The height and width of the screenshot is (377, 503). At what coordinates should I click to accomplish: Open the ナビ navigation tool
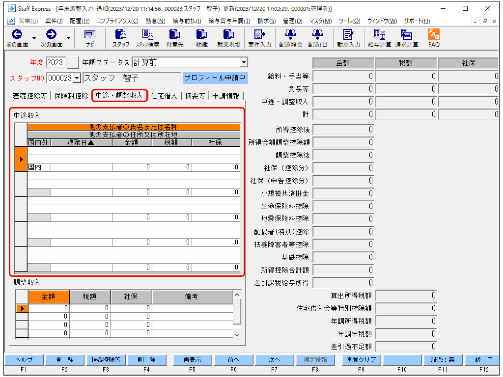pos(90,38)
